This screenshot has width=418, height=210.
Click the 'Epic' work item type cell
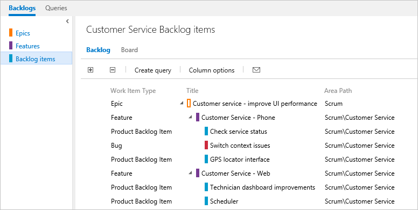coord(117,104)
